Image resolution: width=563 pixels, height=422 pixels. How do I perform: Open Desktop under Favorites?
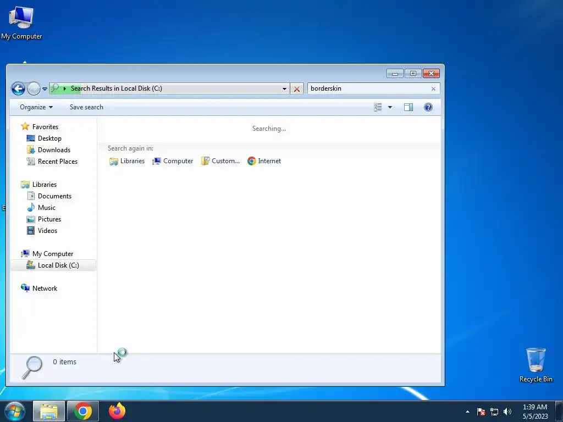49,138
